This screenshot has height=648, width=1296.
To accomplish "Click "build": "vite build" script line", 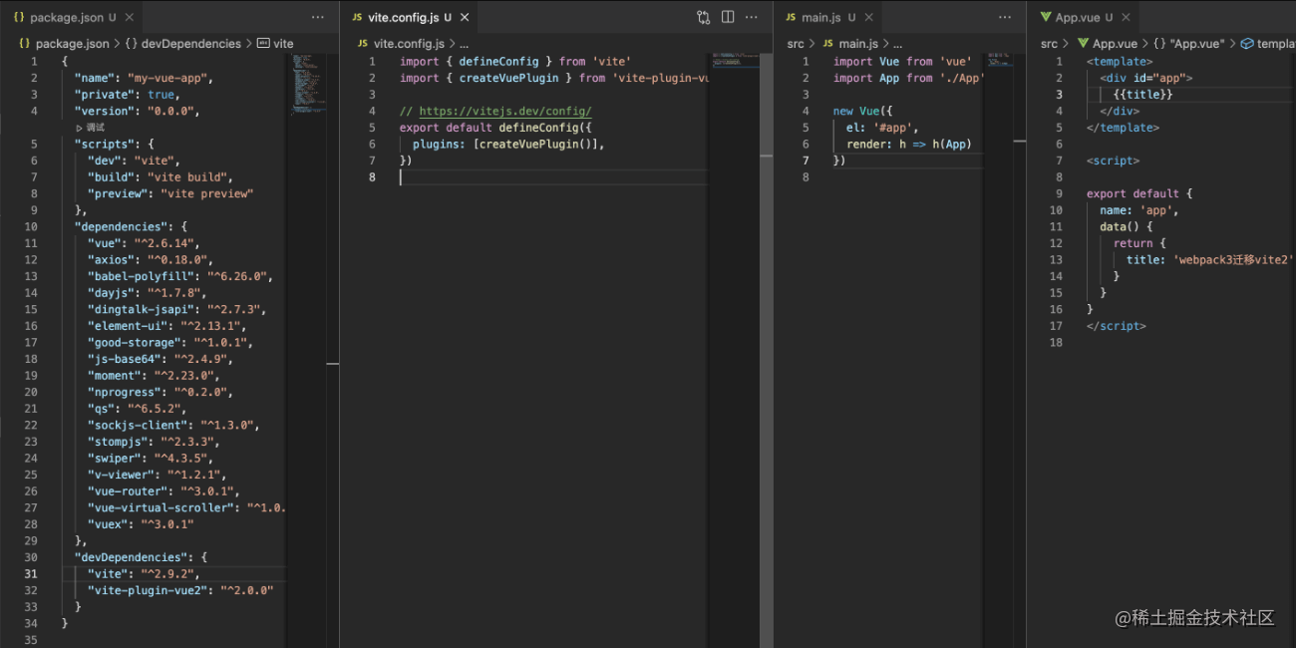I will [161, 176].
